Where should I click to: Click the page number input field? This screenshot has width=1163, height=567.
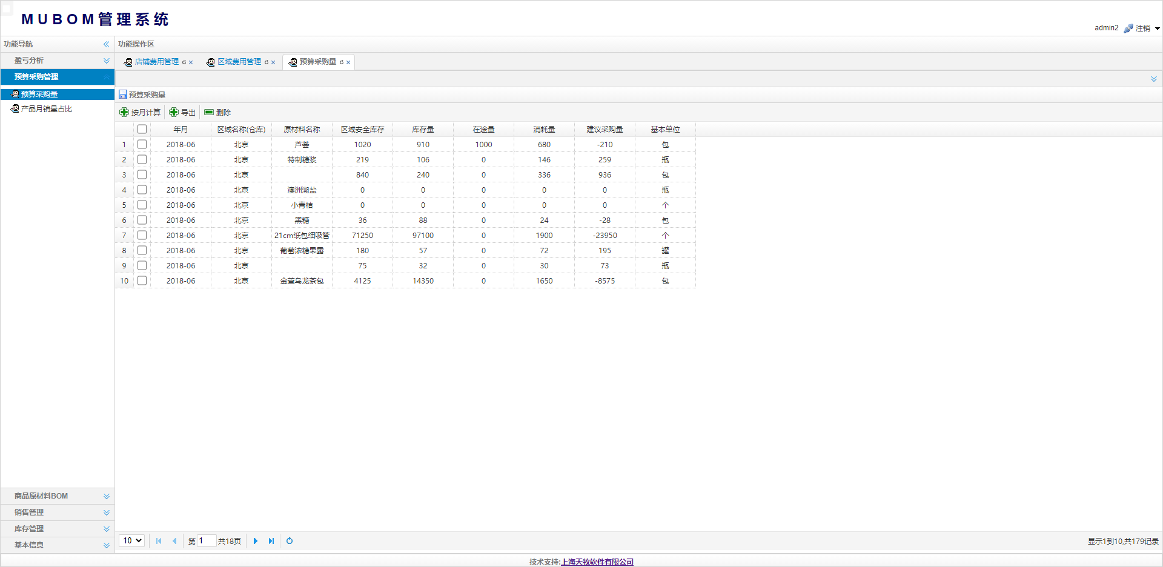click(207, 541)
